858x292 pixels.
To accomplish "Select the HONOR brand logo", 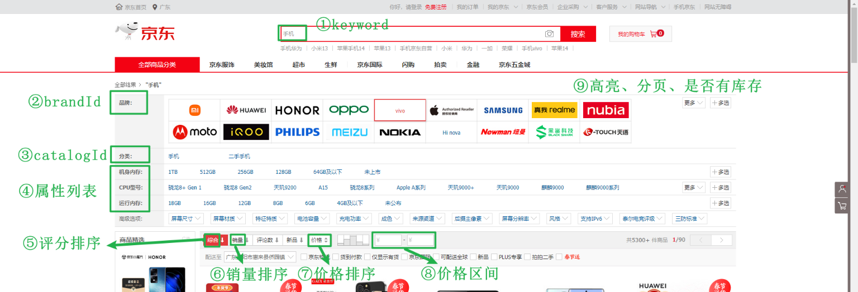I will (297, 110).
